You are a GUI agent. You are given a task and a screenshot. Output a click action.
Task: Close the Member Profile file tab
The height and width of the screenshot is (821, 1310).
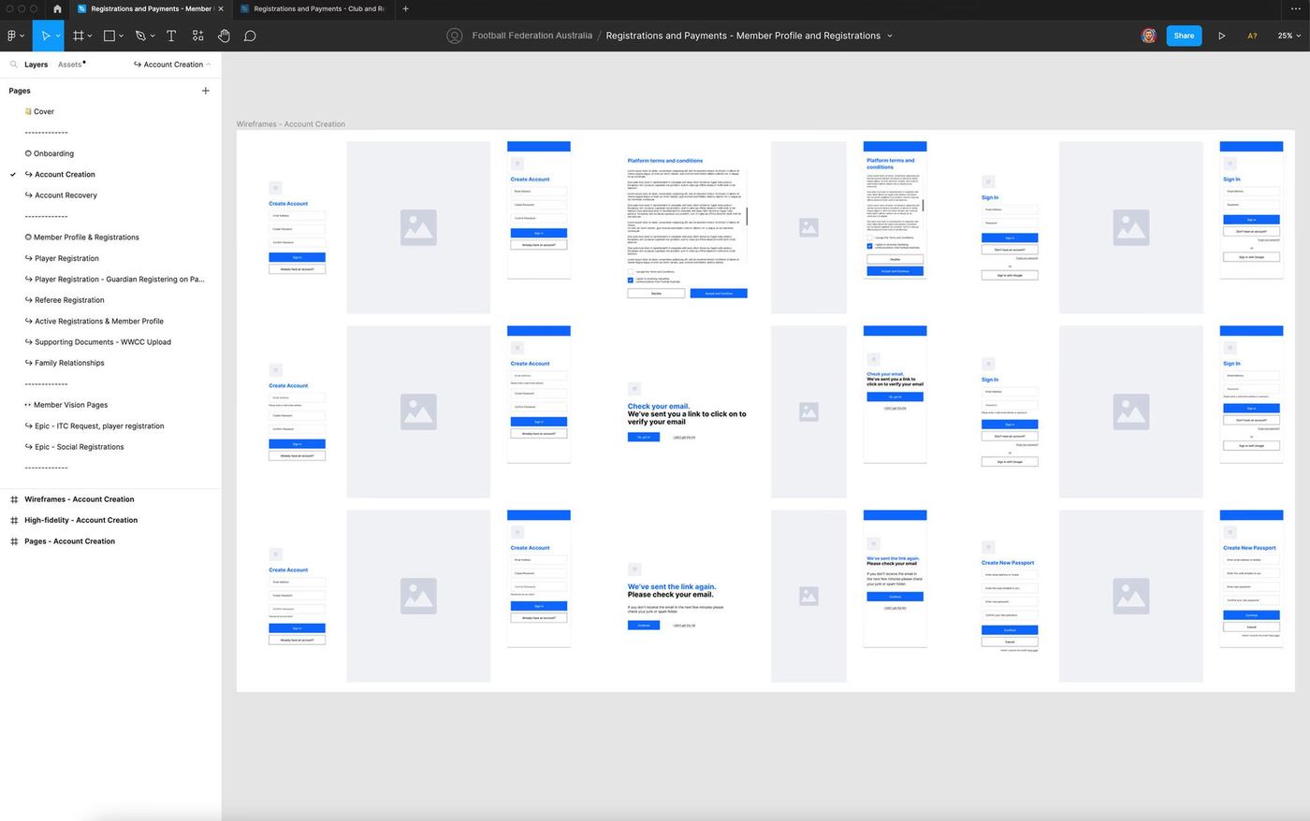click(221, 8)
